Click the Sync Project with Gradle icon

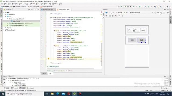(155, 7)
